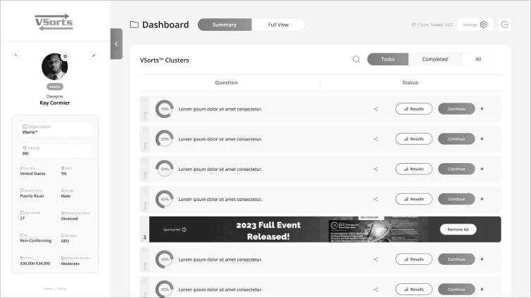Share the 70% cluster question
The height and width of the screenshot is (298, 531).
click(x=376, y=109)
